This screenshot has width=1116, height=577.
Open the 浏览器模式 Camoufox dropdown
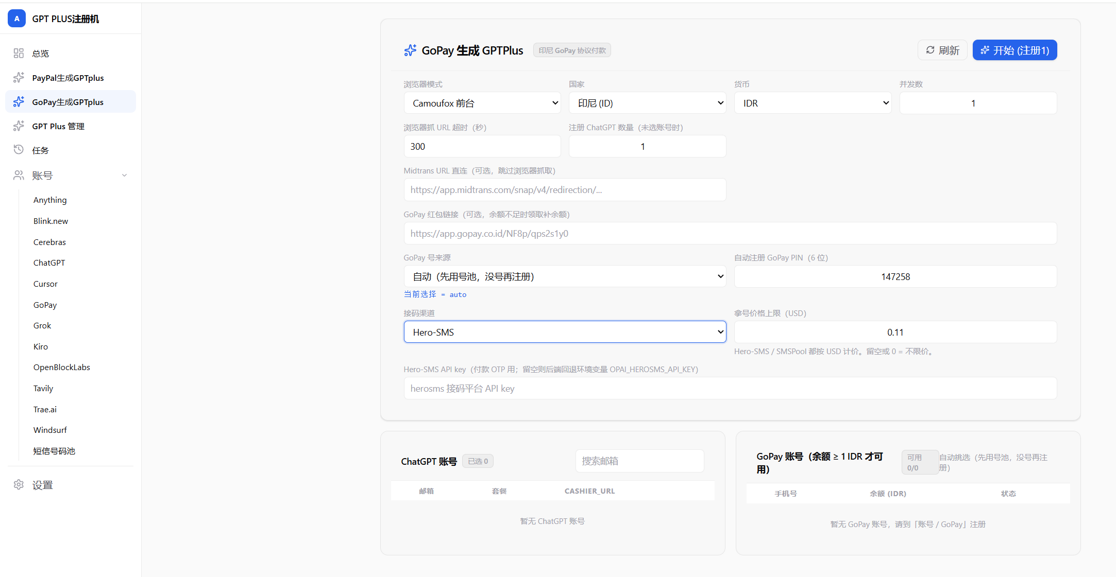point(482,103)
